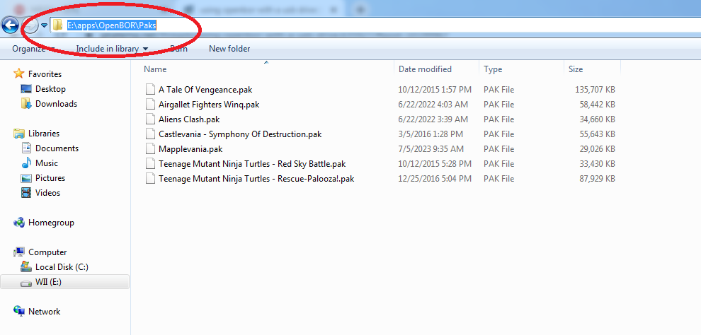701x335 pixels.
Task: Click the Network icon in sidebar
Action: tap(19, 312)
